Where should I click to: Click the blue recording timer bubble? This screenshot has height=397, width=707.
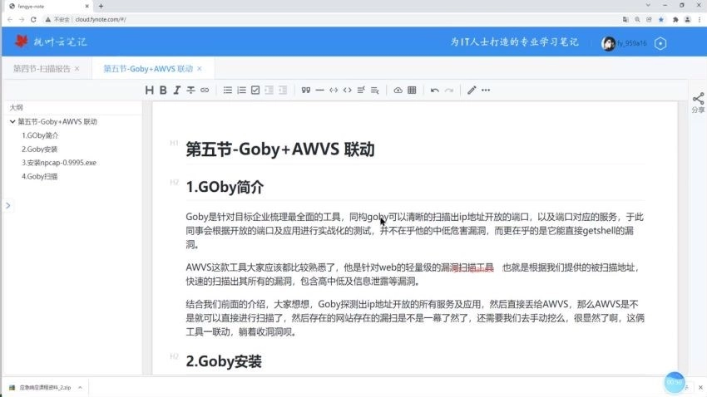click(x=675, y=382)
